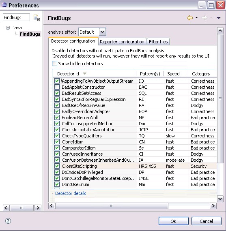Viewport: 226px width, 231px height.
Task: Uncheck CheckImmutableAnnotation detector
Action: [x=57, y=130]
